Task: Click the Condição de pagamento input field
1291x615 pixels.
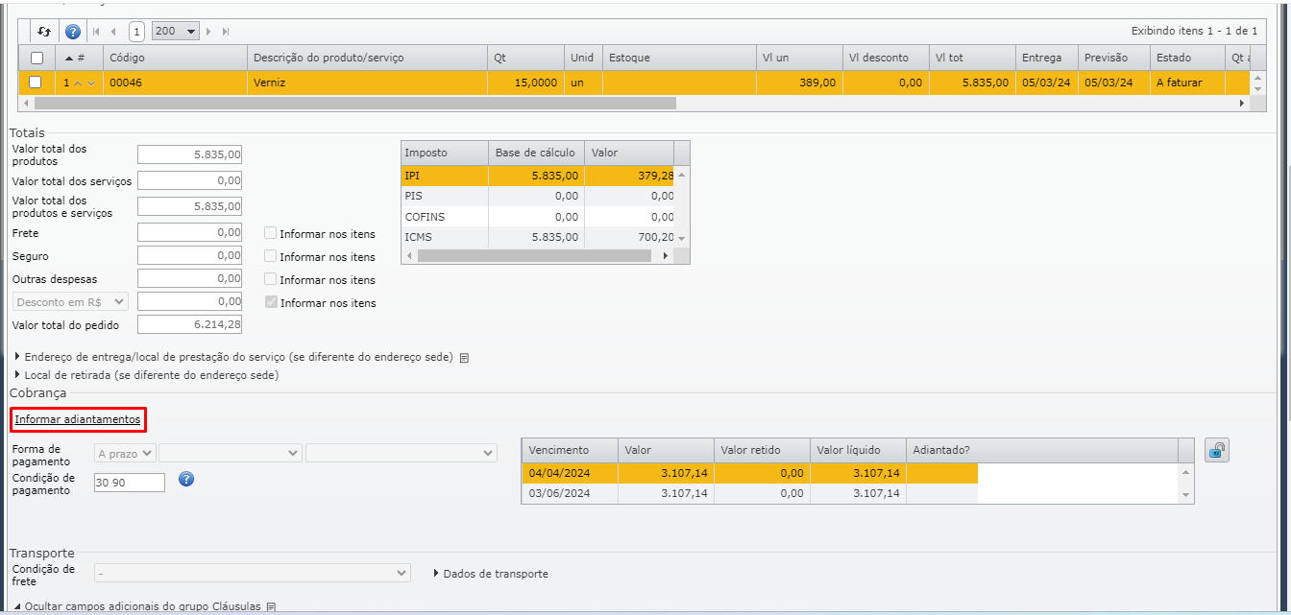Action: tap(129, 483)
